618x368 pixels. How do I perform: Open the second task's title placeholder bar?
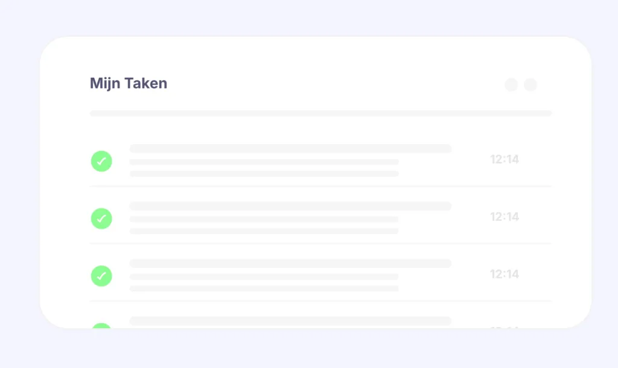coord(290,206)
